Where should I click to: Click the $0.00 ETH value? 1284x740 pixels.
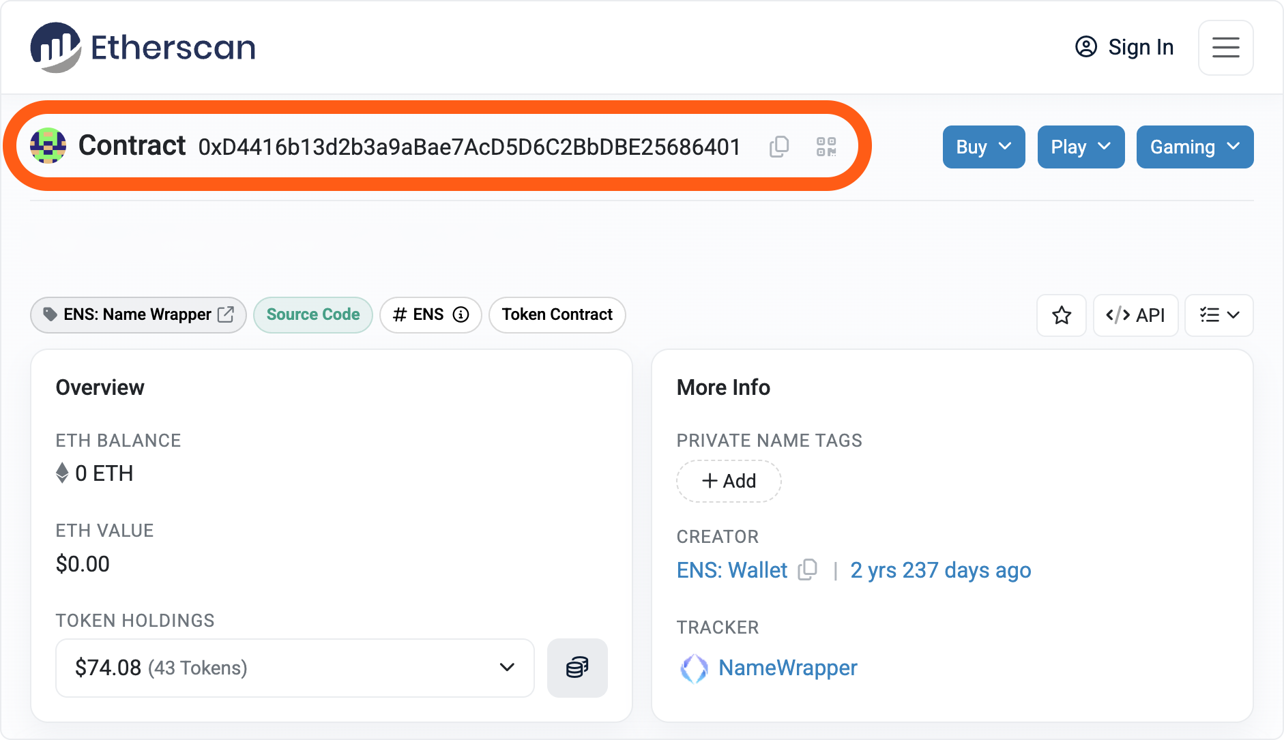(x=83, y=564)
